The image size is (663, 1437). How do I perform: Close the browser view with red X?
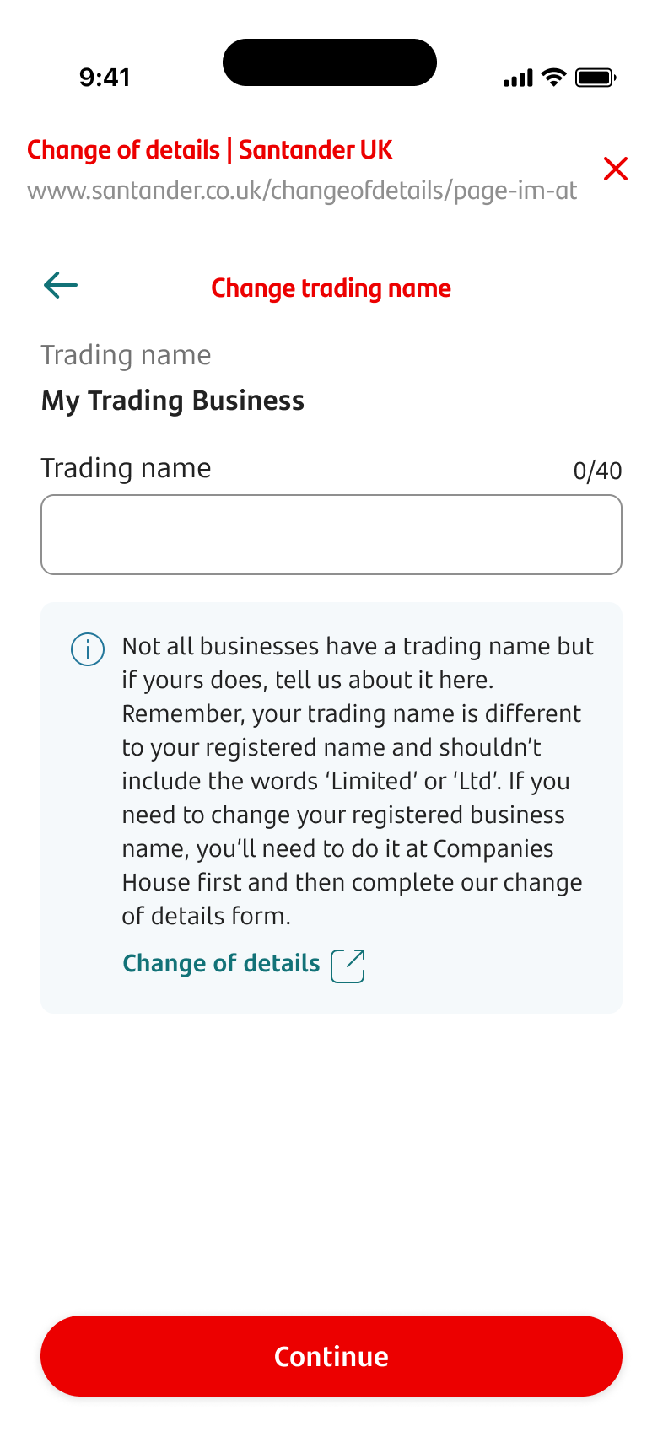tap(616, 169)
